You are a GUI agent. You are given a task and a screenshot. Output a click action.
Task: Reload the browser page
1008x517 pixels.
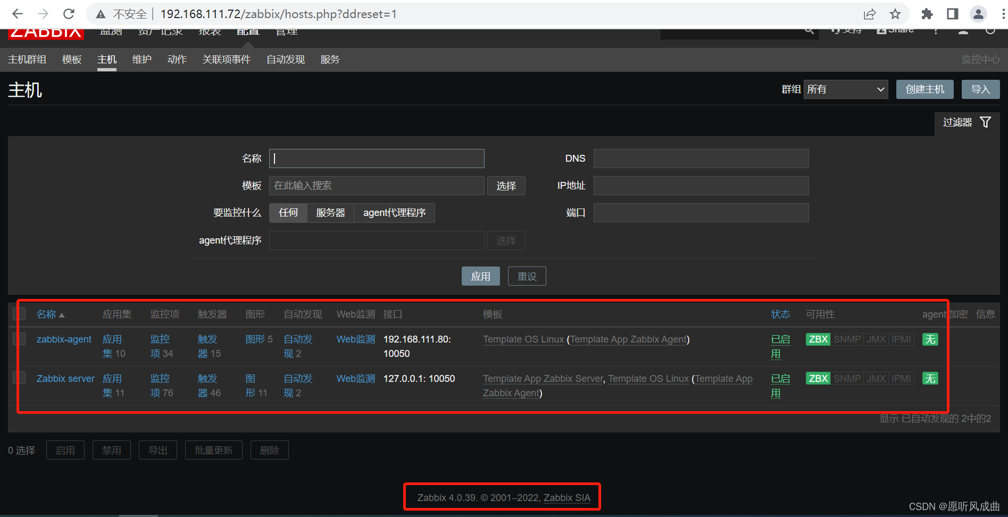click(x=69, y=14)
